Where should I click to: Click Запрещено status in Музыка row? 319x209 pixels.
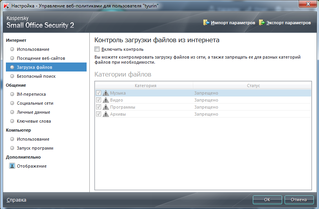click(206, 93)
